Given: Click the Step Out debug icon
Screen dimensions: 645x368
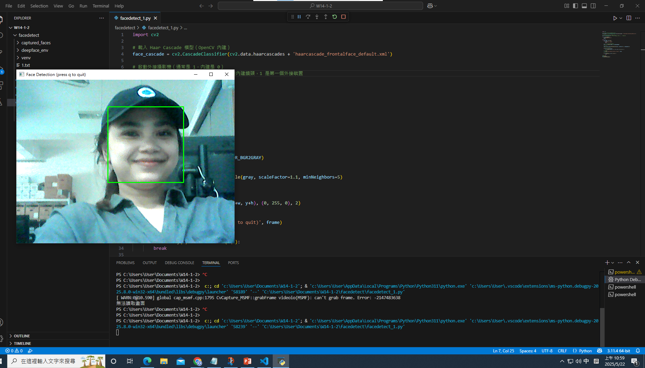Looking at the screenshot, I should [x=326, y=17].
